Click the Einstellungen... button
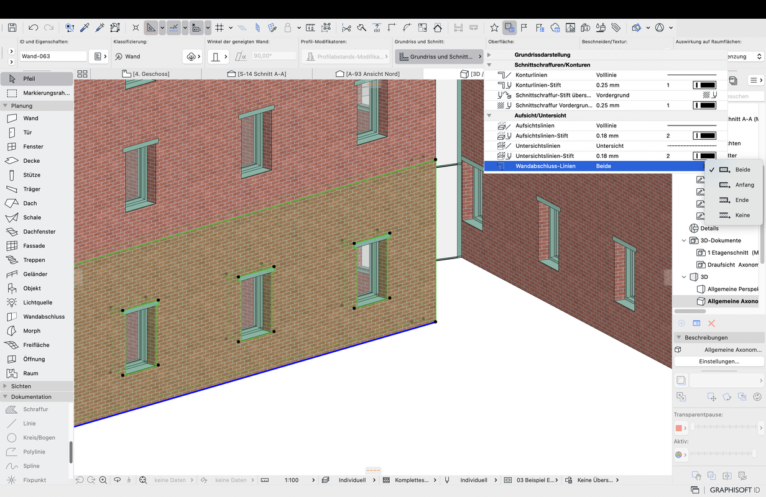 tap(719, 362)
